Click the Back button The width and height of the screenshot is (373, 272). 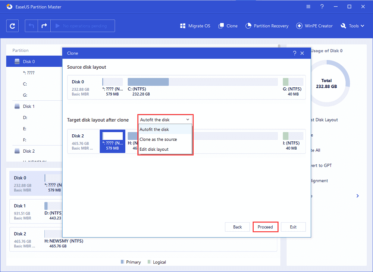[x=238, y=227]
